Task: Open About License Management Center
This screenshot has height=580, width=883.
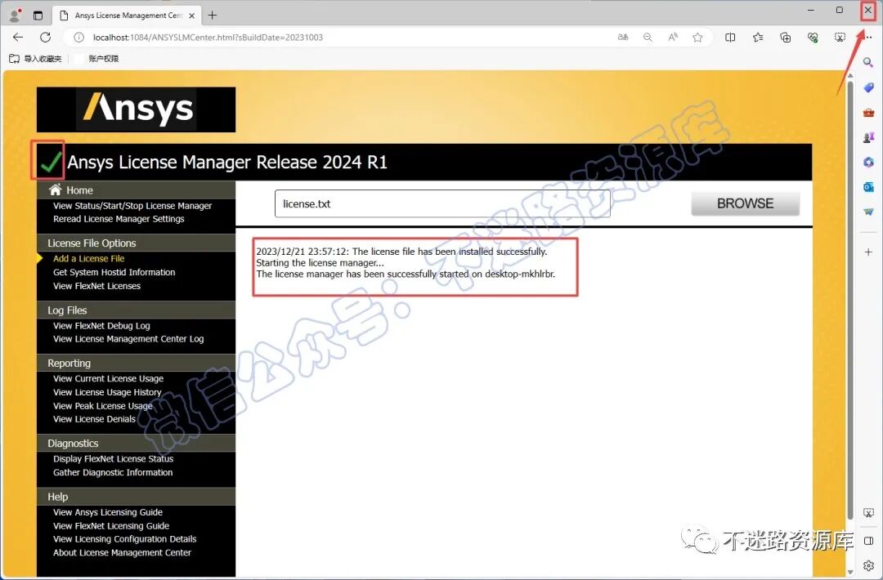Action: [122, 552]
